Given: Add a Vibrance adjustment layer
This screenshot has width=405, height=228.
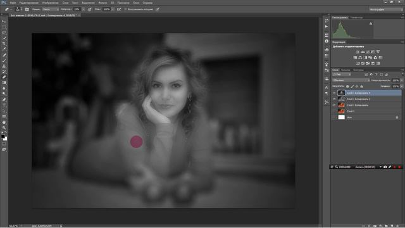Looking at the screenshot, I should (x=378, y=52).
